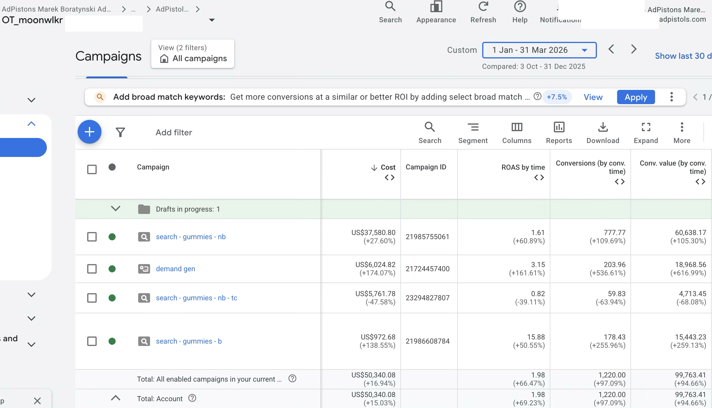This screenshot has height=408, width=712.
Task: Open the More three-dot toolbar menu
Action: [x=682, y=127]
